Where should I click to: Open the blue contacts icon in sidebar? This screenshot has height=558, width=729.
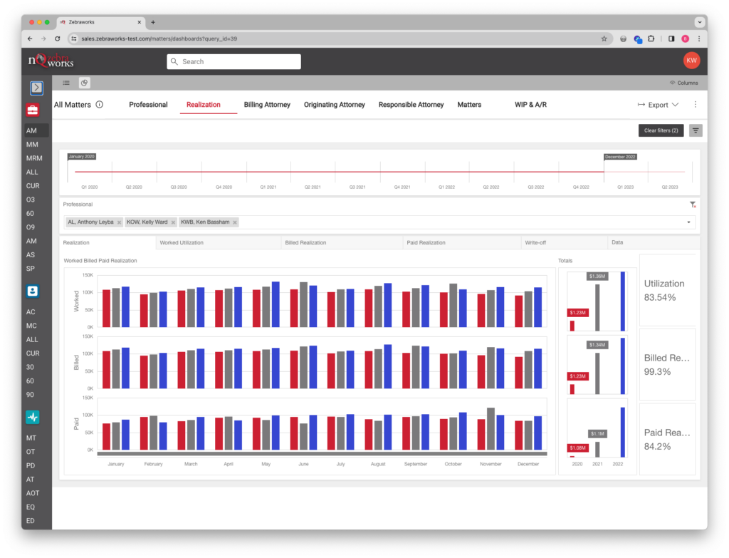click(x=33, y=291)
